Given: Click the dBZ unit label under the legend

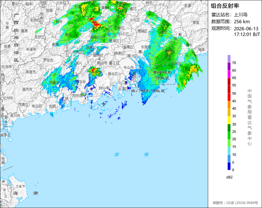Looking at the screenshot, I should tap(229, 177).
